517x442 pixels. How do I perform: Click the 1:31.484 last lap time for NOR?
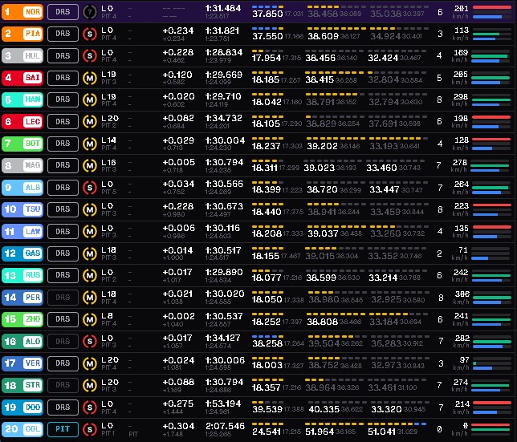point(223,8)
